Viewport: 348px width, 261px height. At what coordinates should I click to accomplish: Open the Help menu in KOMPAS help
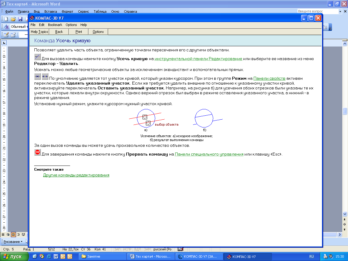click(84, 25)
